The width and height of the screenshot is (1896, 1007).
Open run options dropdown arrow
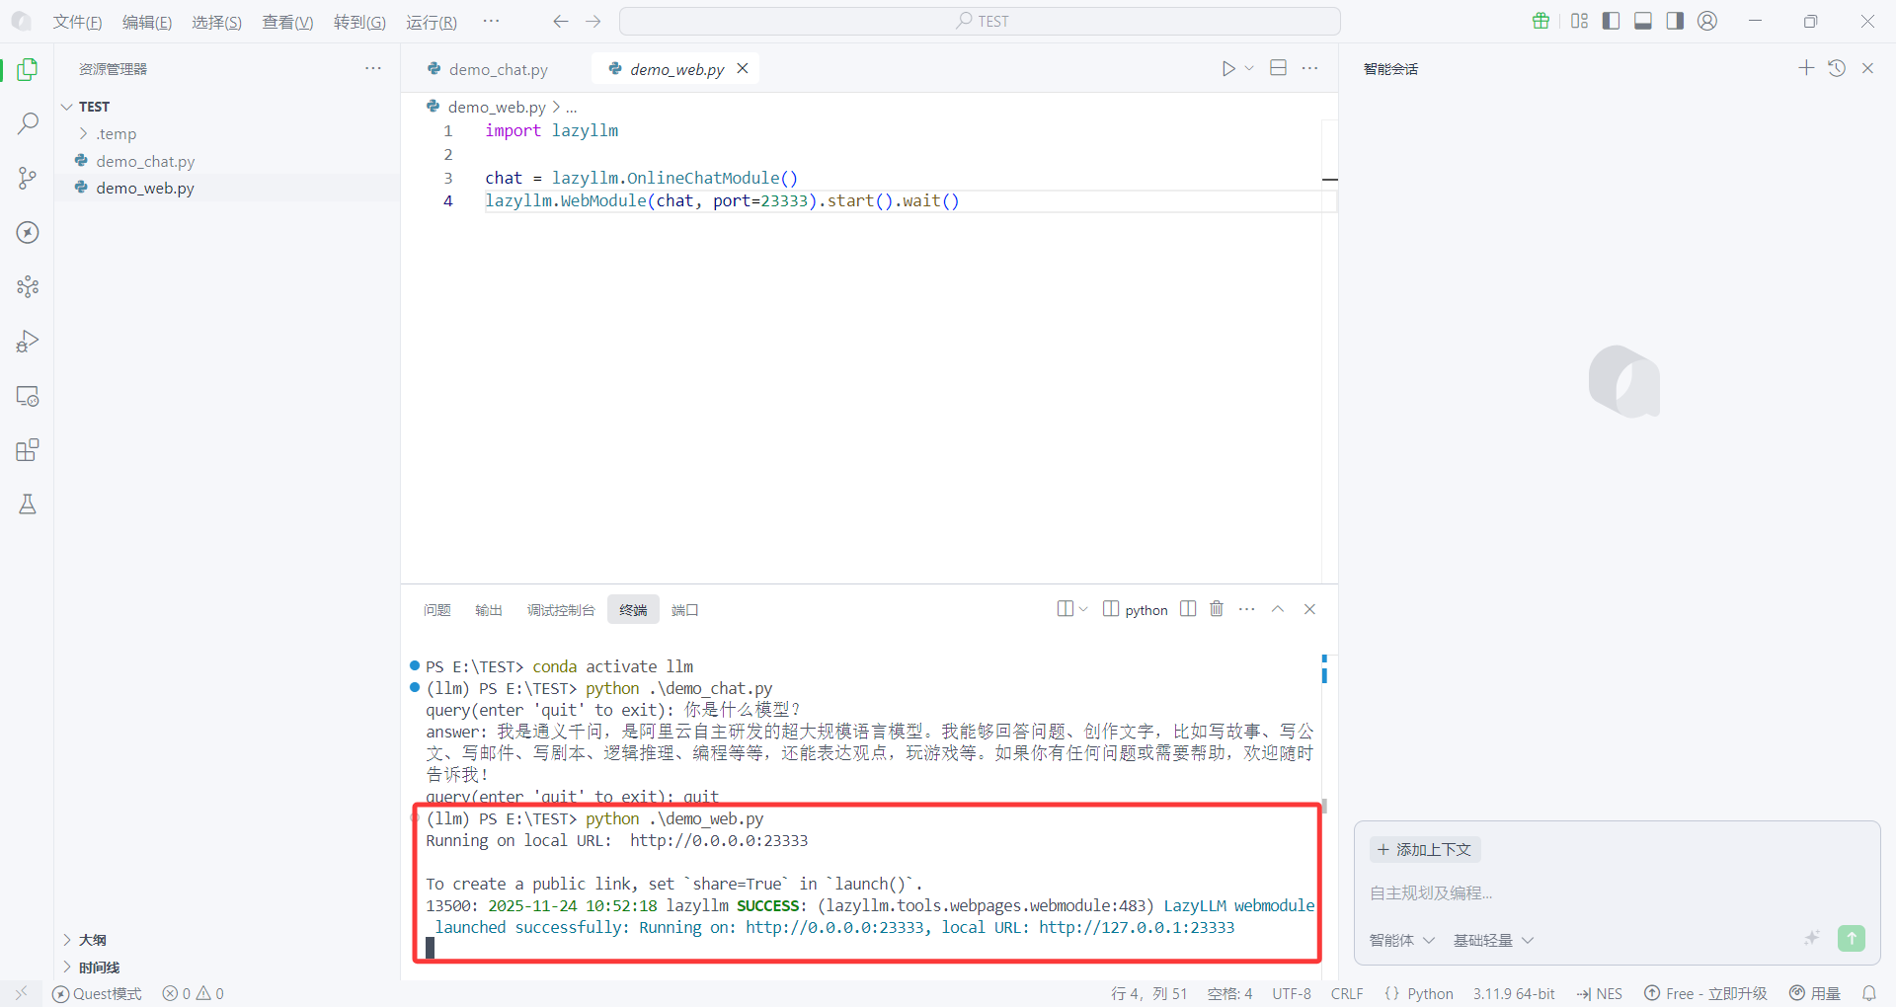(1249, 68)
